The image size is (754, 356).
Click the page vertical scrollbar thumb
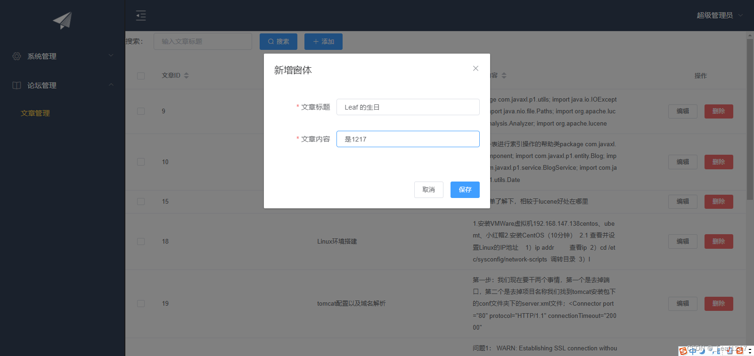click(750, 120)
